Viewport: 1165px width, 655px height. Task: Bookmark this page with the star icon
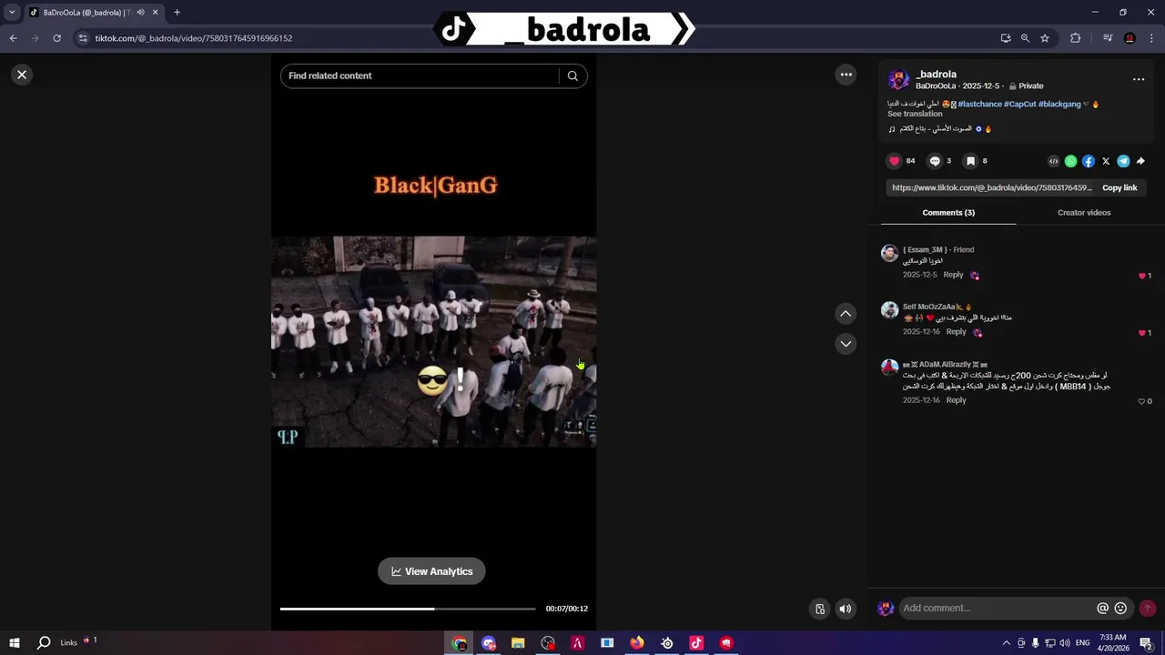(x=1045, y=38)
